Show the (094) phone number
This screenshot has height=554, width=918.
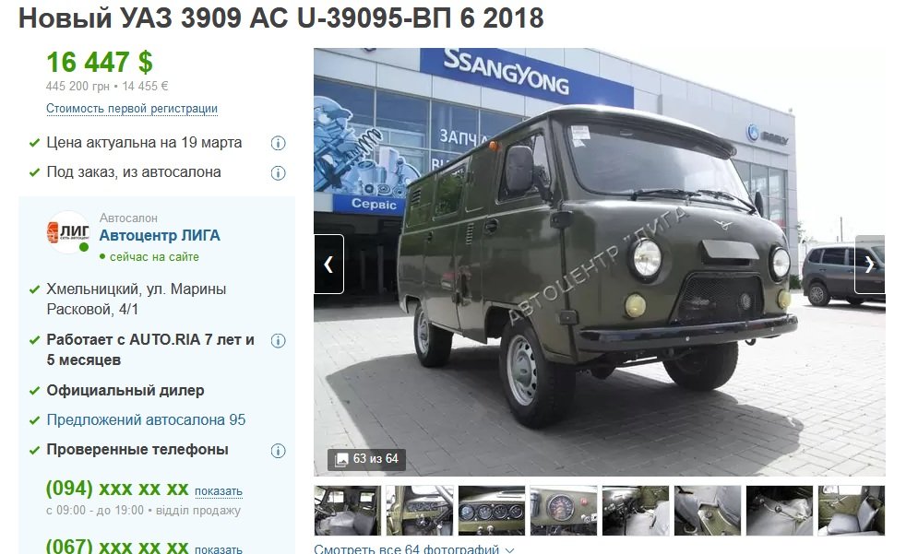[219, 491]
